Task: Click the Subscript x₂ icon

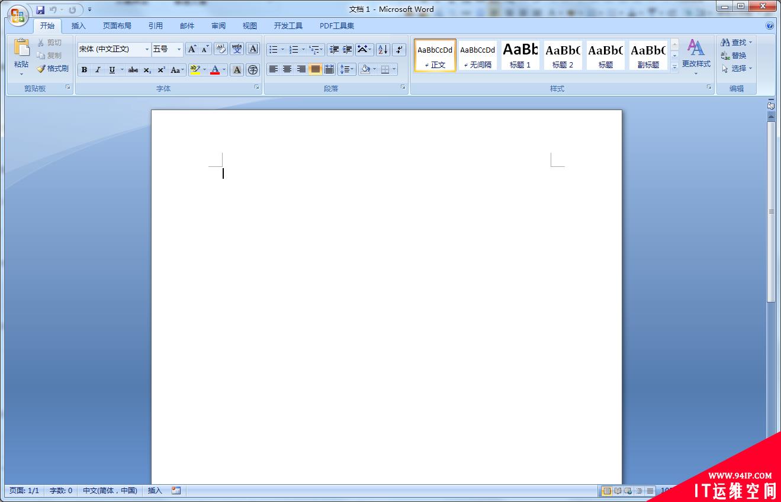Action: click(147, 70)
